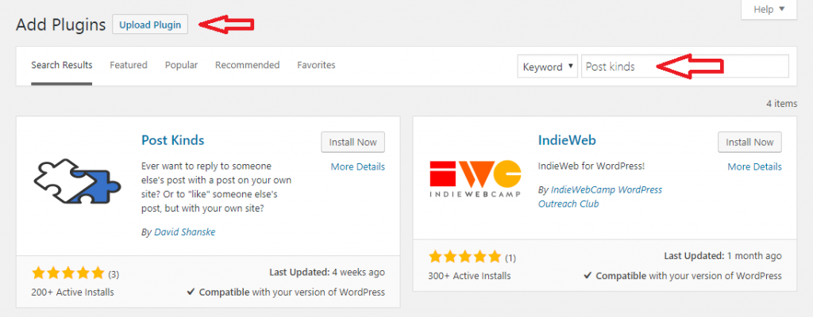
Task: Select the Search Results tab
Action: (x=62, y=65)
